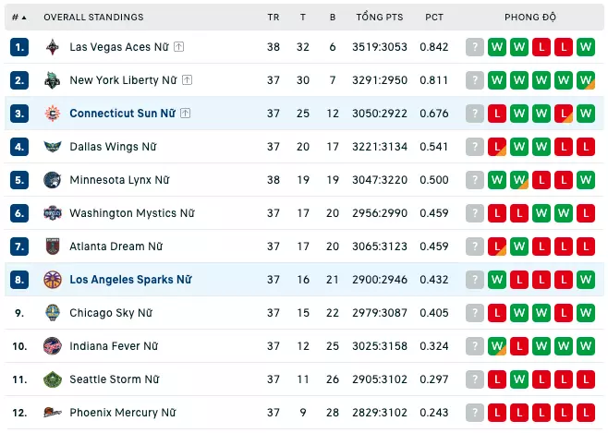Open the Indiana Fever Nữ team link

114,346
